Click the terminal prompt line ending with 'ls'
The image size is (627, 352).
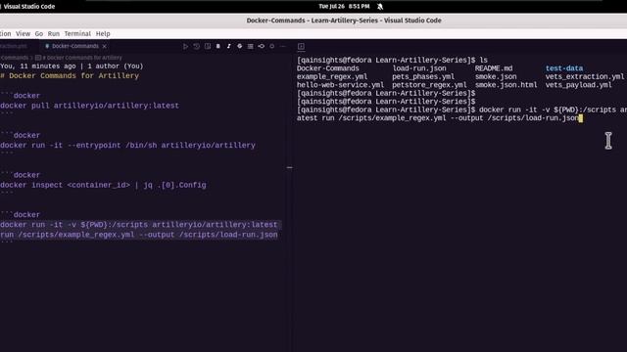click(x=392, y=61)
